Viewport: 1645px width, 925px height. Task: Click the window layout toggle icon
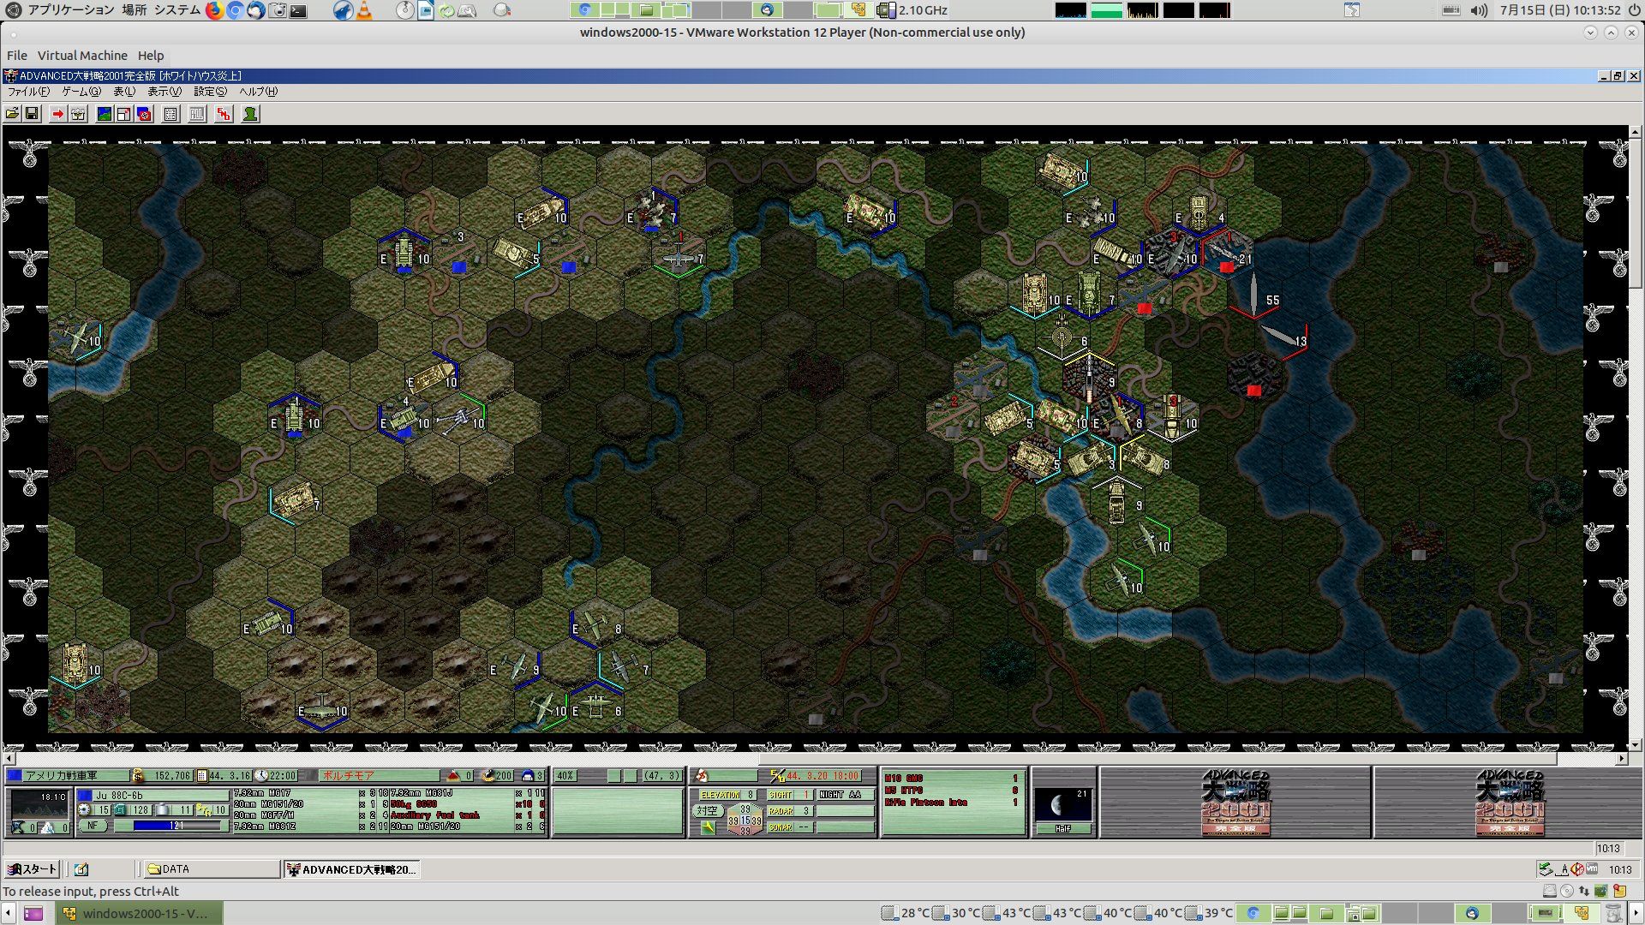[124, 114]
